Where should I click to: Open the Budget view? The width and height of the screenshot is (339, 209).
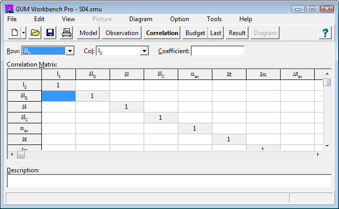coord(195,33)
